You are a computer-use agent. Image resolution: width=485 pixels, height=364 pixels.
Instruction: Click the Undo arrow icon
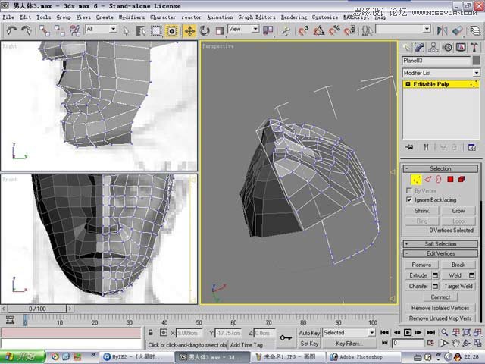coord(12,30)
